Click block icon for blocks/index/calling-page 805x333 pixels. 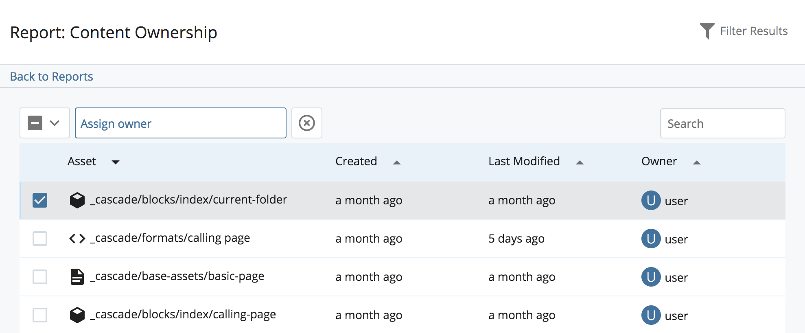[77, 315]
